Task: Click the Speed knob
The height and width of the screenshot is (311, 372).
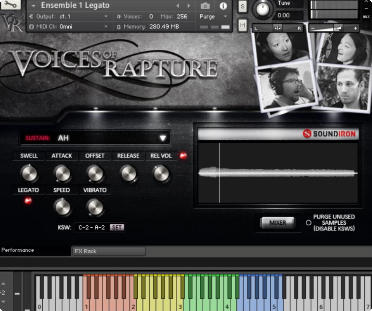Action: [62, 208]
